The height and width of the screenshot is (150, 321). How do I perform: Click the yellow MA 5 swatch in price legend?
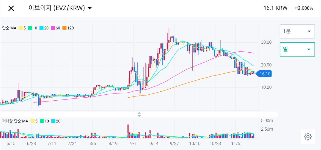21,28
